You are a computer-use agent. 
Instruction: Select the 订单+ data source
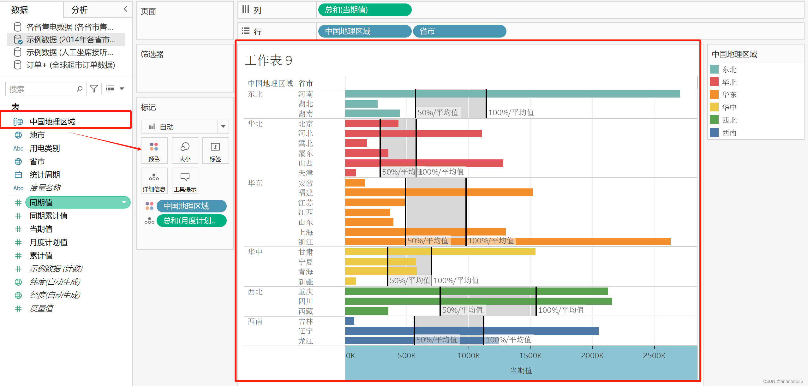70,65
